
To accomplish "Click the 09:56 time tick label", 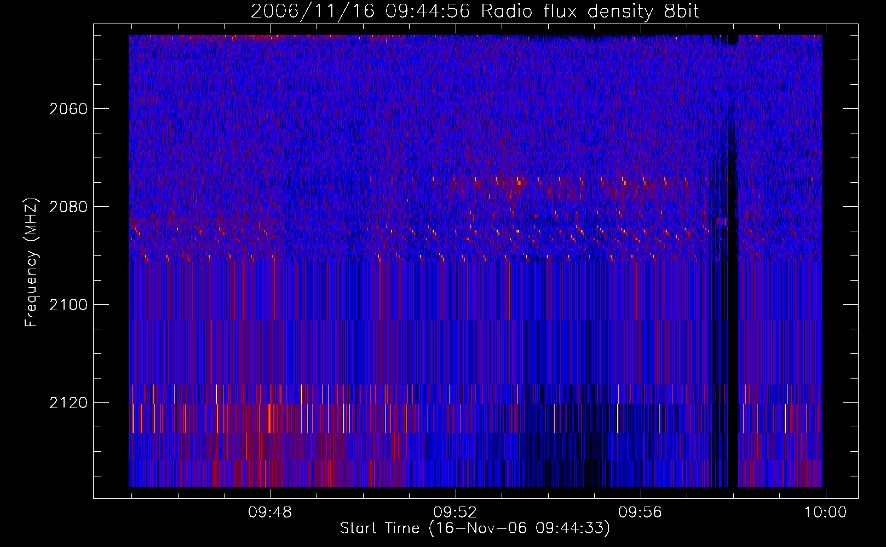I will 640,513.
